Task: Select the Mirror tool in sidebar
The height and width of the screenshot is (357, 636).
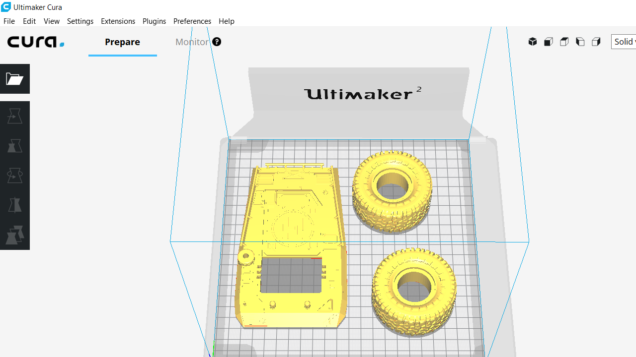Action: coord(15,205)
